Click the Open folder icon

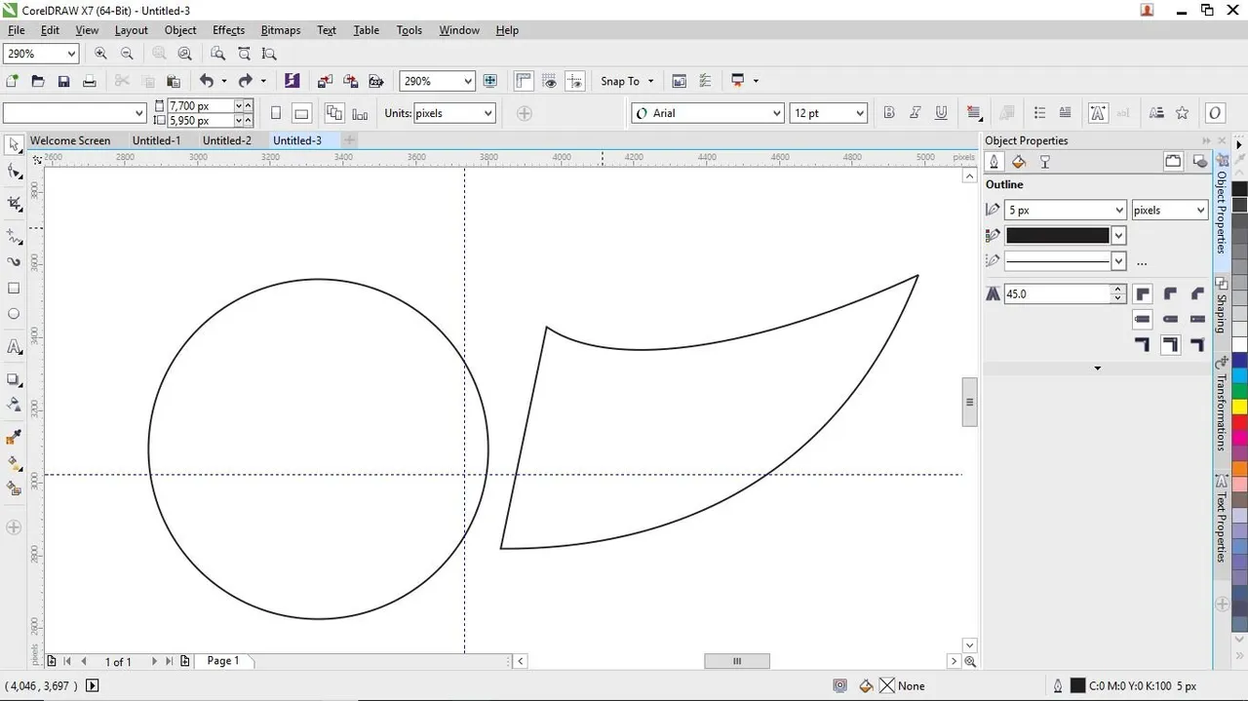pos(38,81)
